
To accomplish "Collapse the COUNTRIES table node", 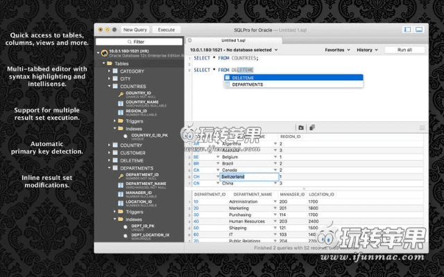I will click(108, 87).
